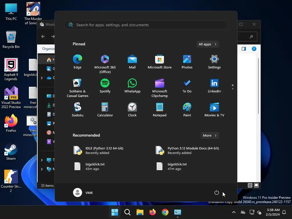Open Settings from the Start menu
292x219 pixels.
point(214,62)
